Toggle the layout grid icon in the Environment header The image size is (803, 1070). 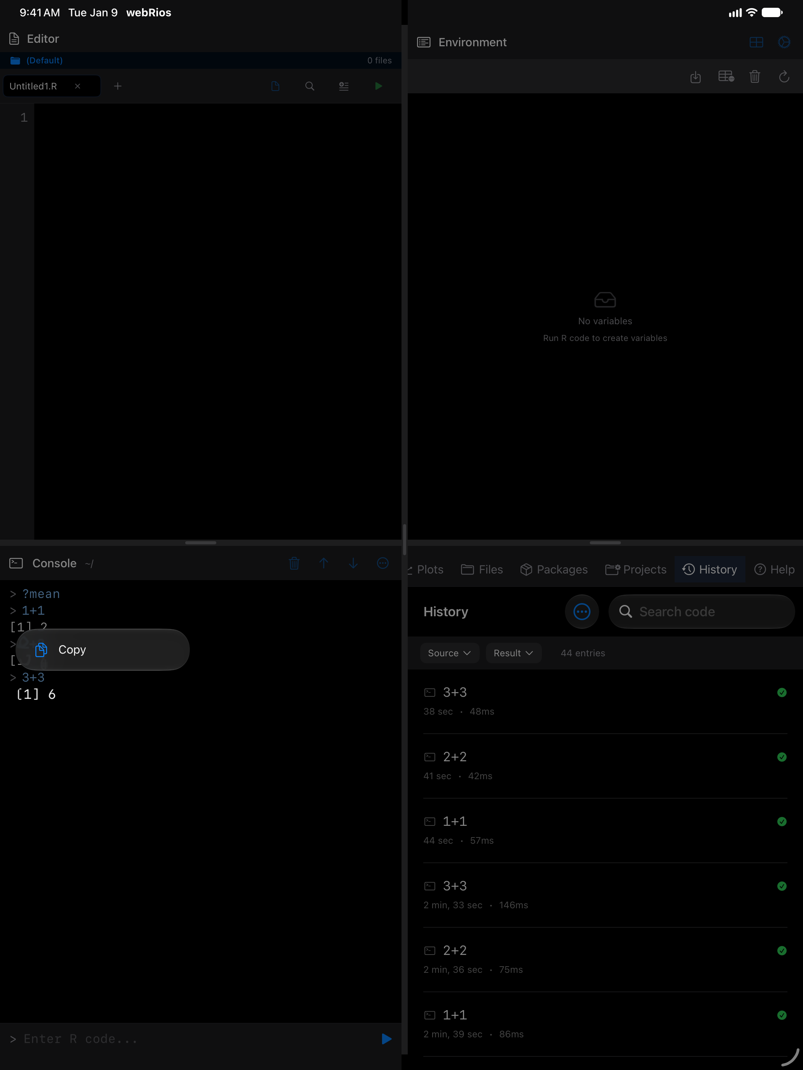756,42
